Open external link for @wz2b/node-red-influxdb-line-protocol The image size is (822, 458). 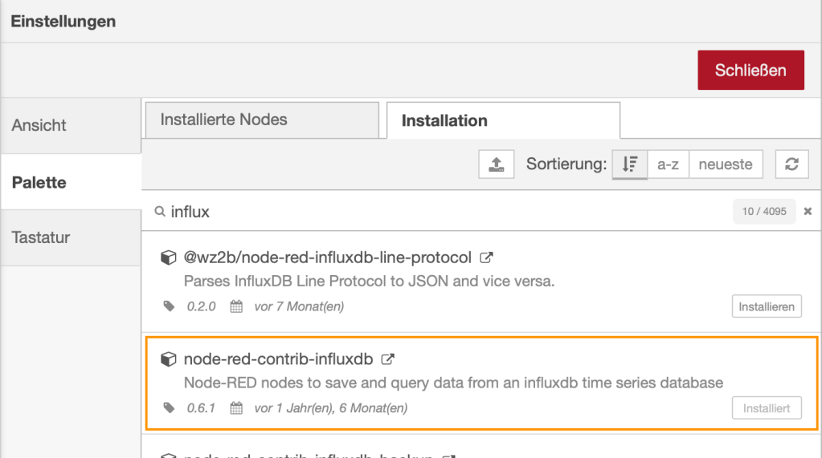(486, 257)
